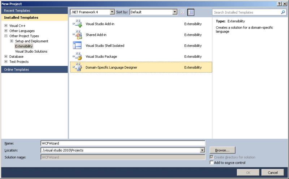This screenshot has height=179, width=289.
Task: Select Shared Add-in template name
Action: pyautogui.click(x=96, y=35)
